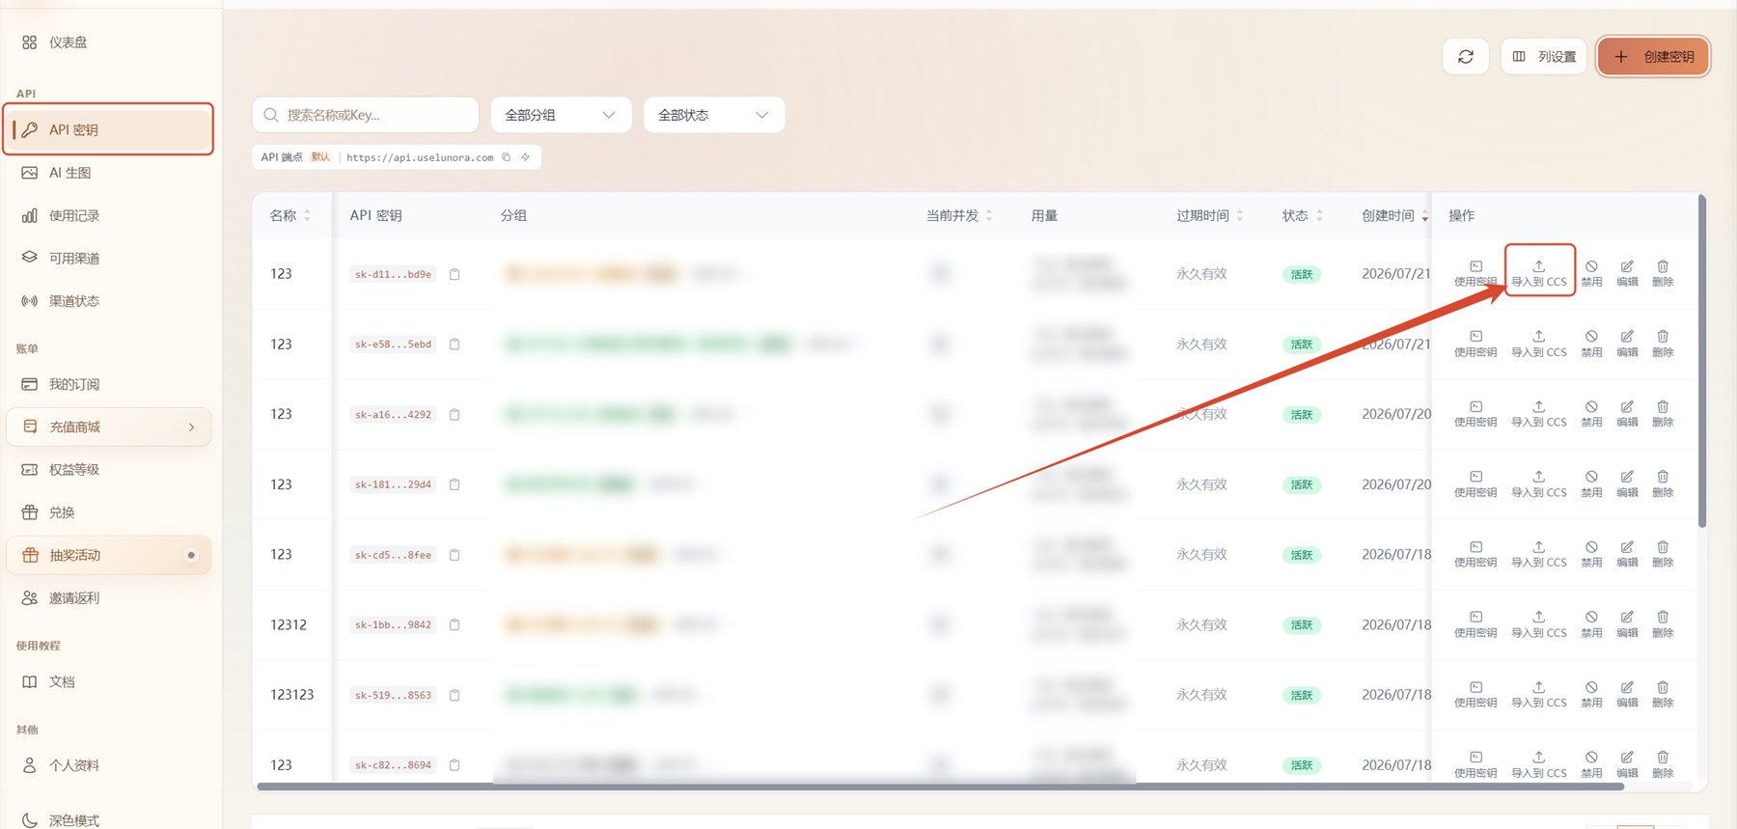The width and height of the screenshot is (1737, 829).
Task: Focus the 搜索名称或Key search field
Action: click(x=366, y=115)
